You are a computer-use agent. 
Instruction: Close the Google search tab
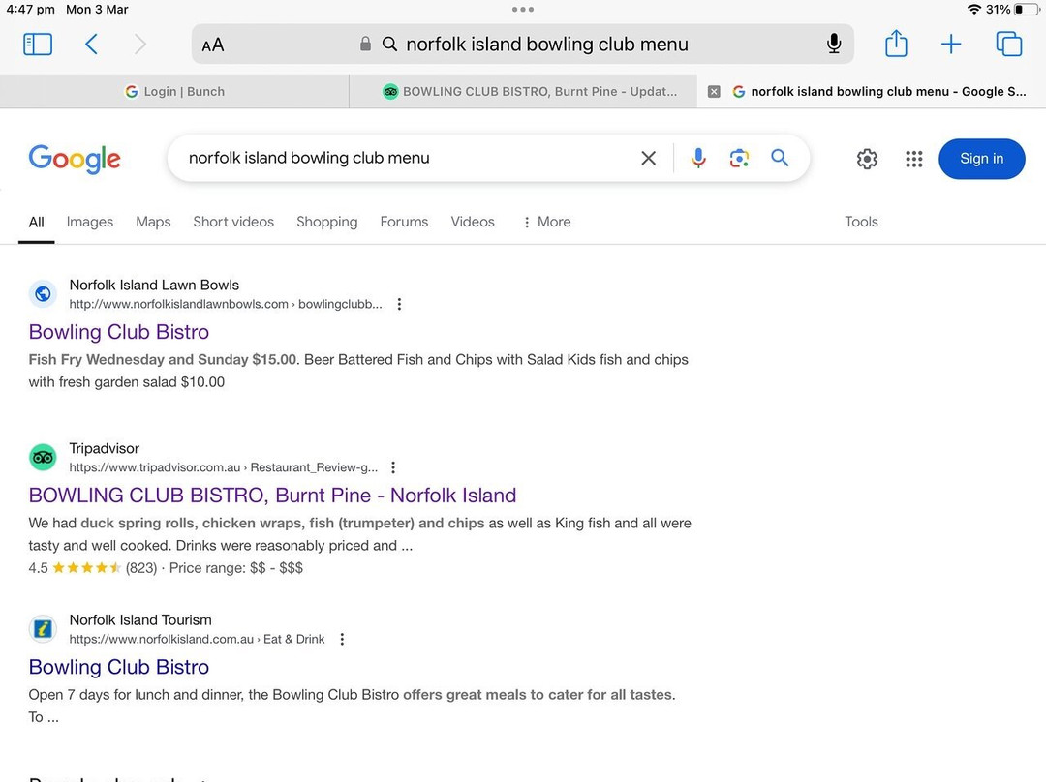(x=714, y=91)
